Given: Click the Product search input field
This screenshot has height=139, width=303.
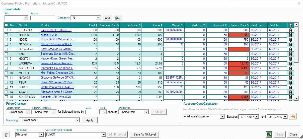Looking at the screenshot, I should (42, 18).
